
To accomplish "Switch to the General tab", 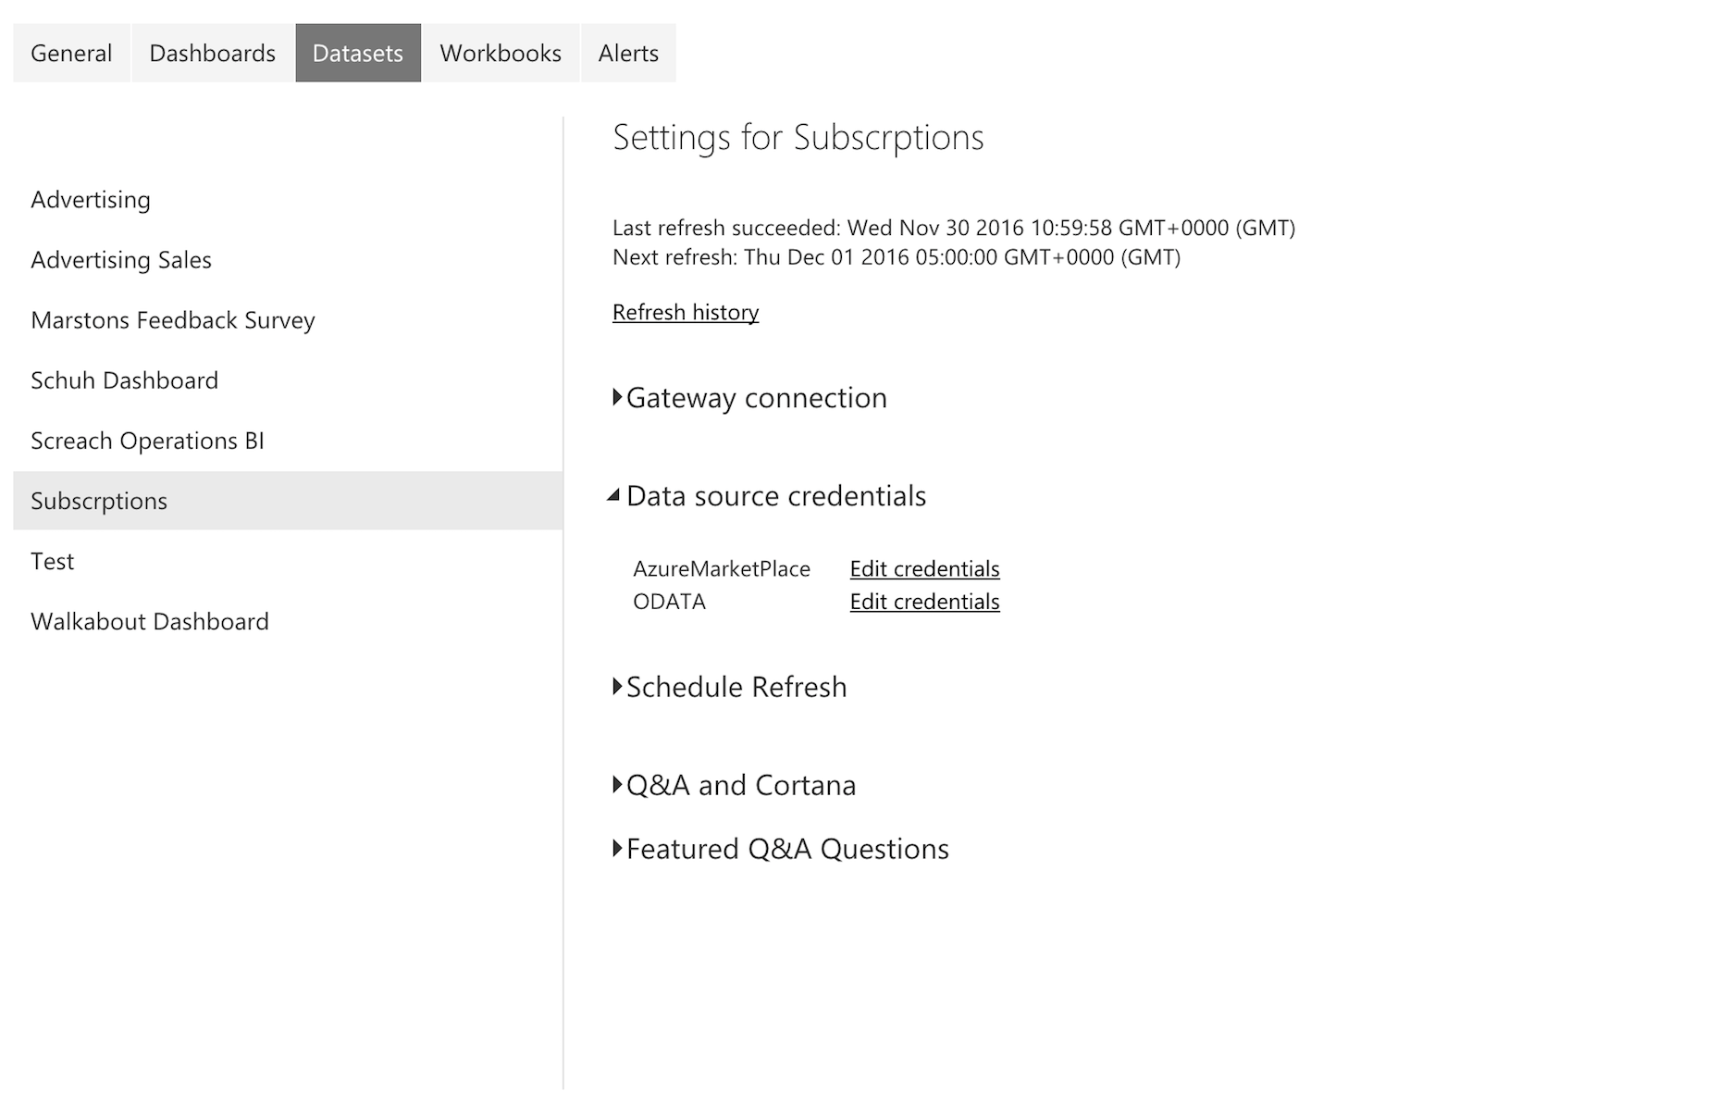I will pos(71,53).
